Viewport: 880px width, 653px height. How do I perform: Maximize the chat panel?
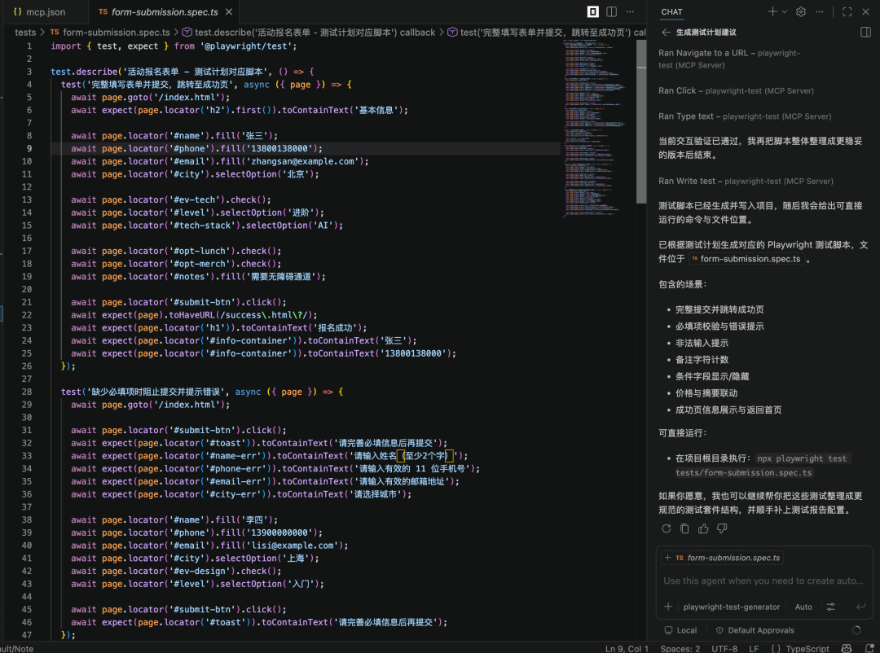(847, 11)
